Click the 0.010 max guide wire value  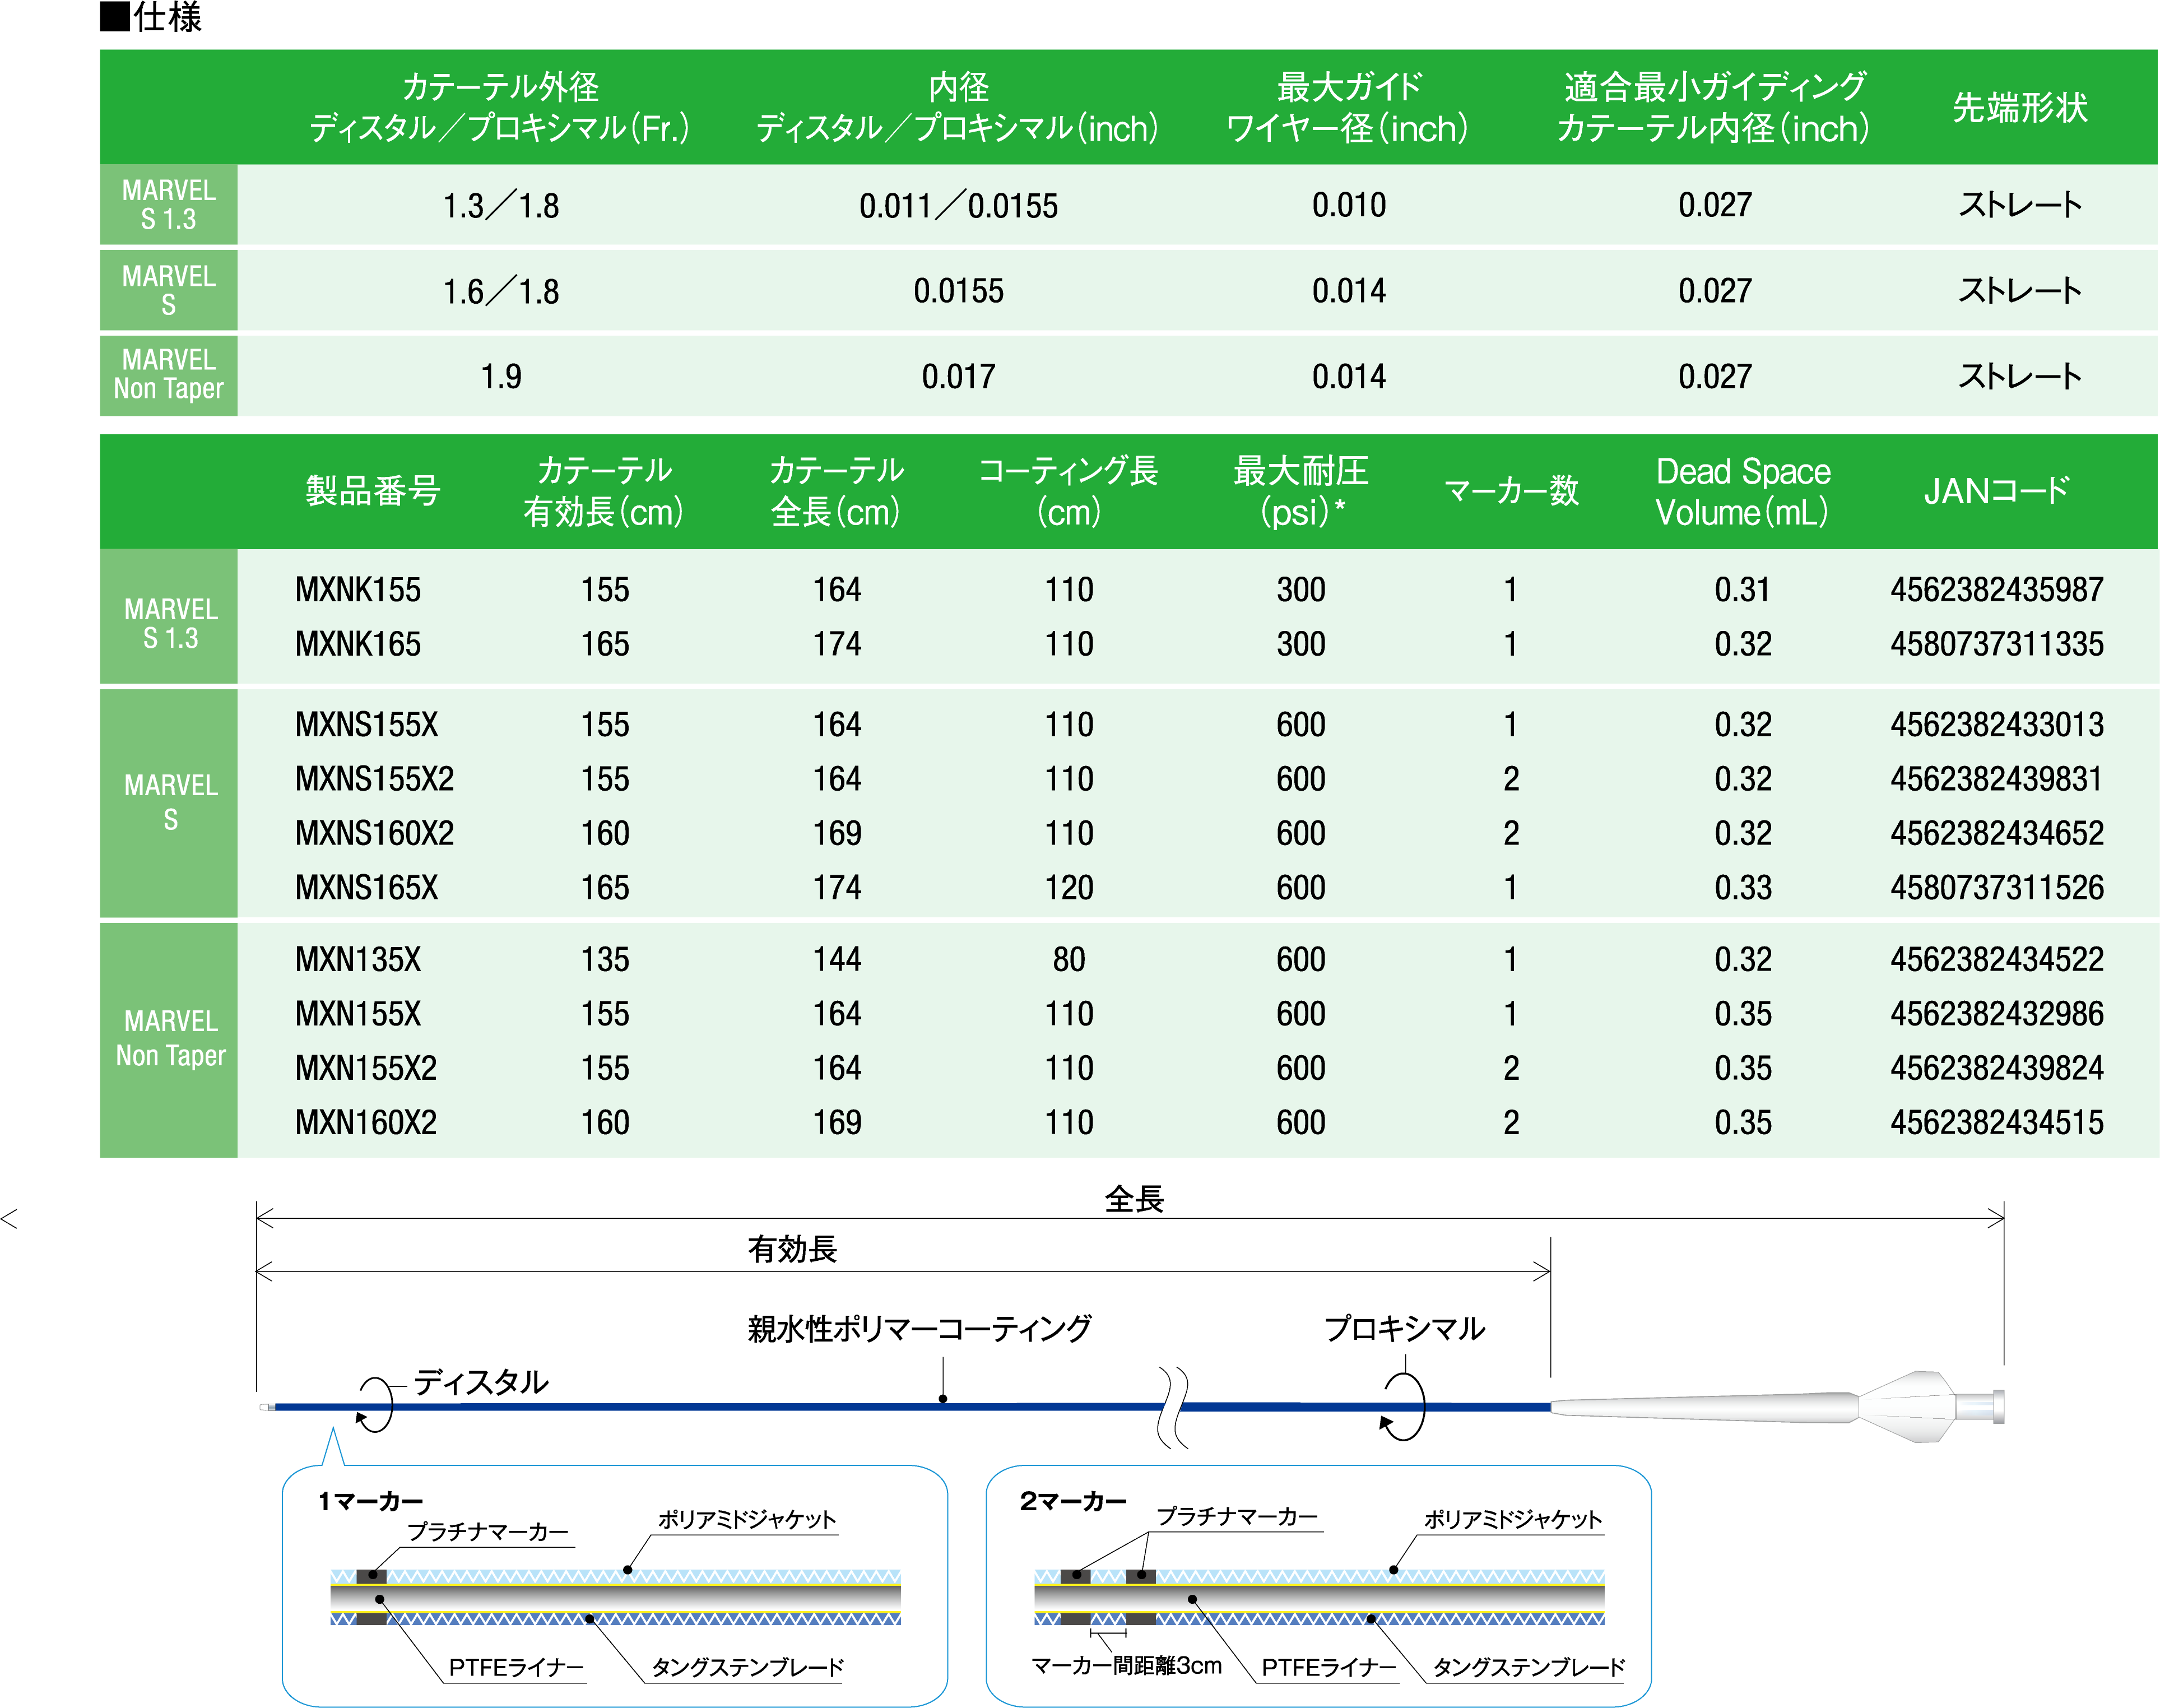tap(1349, 206)
